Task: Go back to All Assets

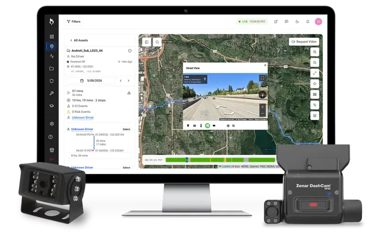Action: pyautogui.click(x=79, y=40)
